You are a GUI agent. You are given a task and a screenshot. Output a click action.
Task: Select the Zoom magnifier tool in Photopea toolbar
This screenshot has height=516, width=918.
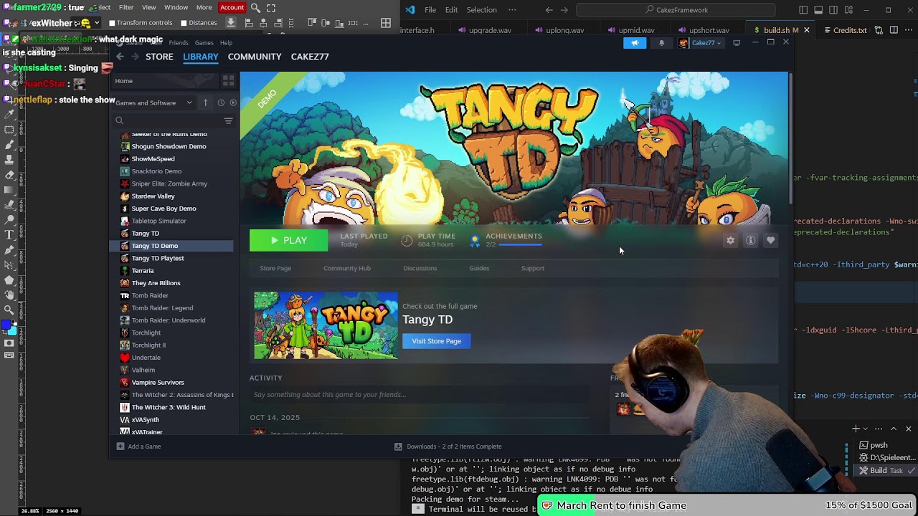pyautogui.click(x=9, y=310)
